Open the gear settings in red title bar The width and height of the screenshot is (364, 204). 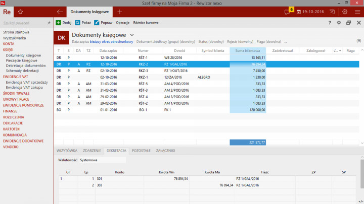pyautogui.click(x=345, y=12)
